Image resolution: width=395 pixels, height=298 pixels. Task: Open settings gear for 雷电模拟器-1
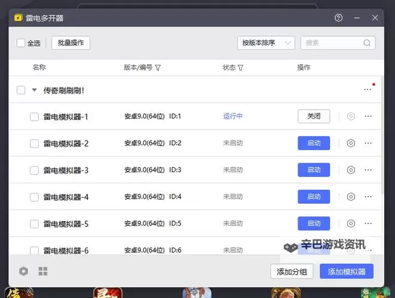[x=351, y=116]
